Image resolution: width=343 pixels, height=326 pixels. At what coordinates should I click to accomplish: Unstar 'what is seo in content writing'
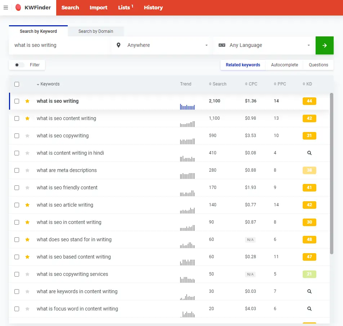(x=27, y=222)
